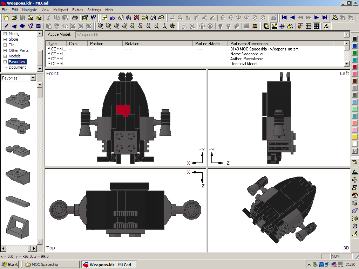This screenshot has width=359, height=269.
Task: Go to the last building step
Action: [x=325, y=18]
